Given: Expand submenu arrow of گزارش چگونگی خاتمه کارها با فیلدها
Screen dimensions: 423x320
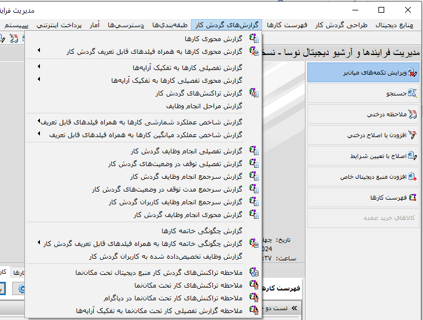Looking at the screenshot, I should (x=39, y=243).
